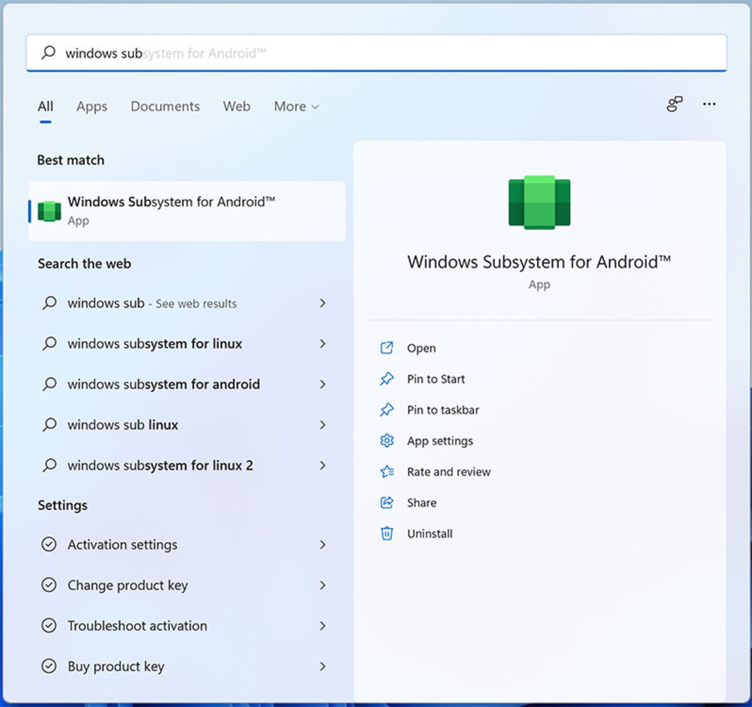
Task: Click 'windows subsystem for linux 2' suggestion text
Action: point(160,465)
